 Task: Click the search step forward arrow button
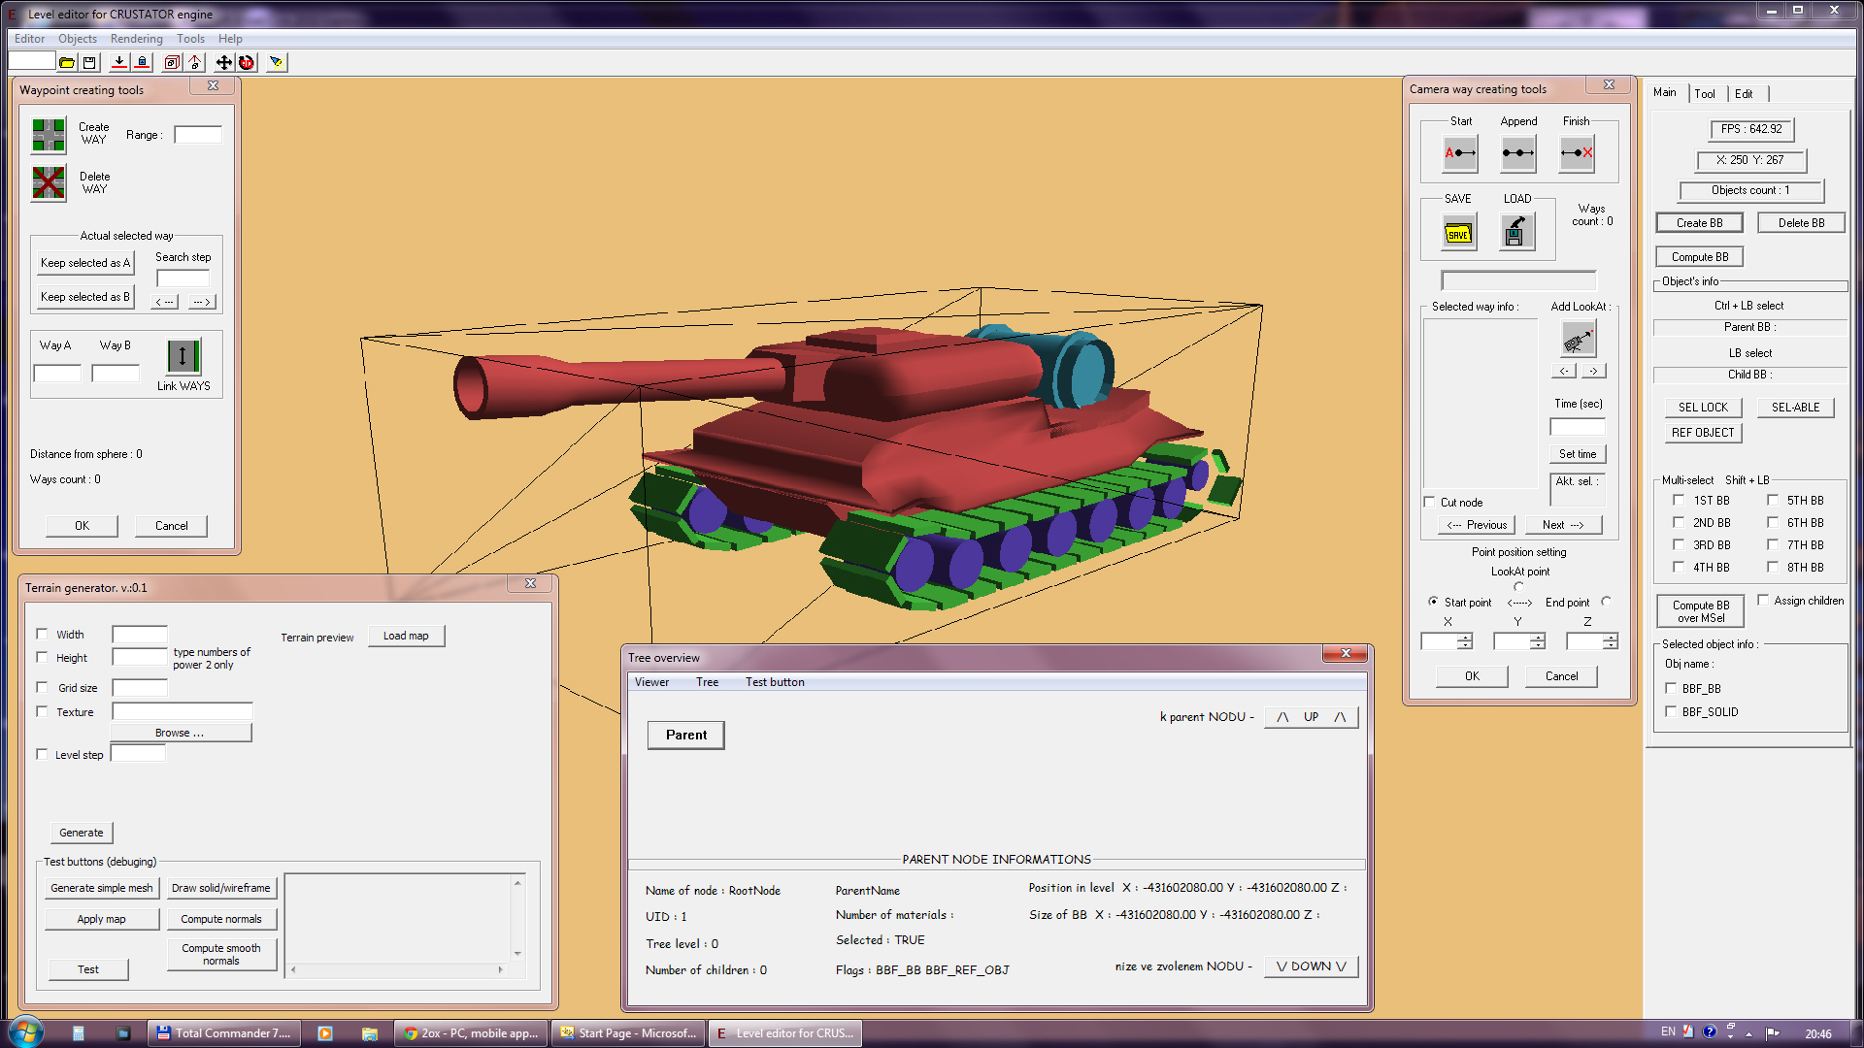[202, 302]
